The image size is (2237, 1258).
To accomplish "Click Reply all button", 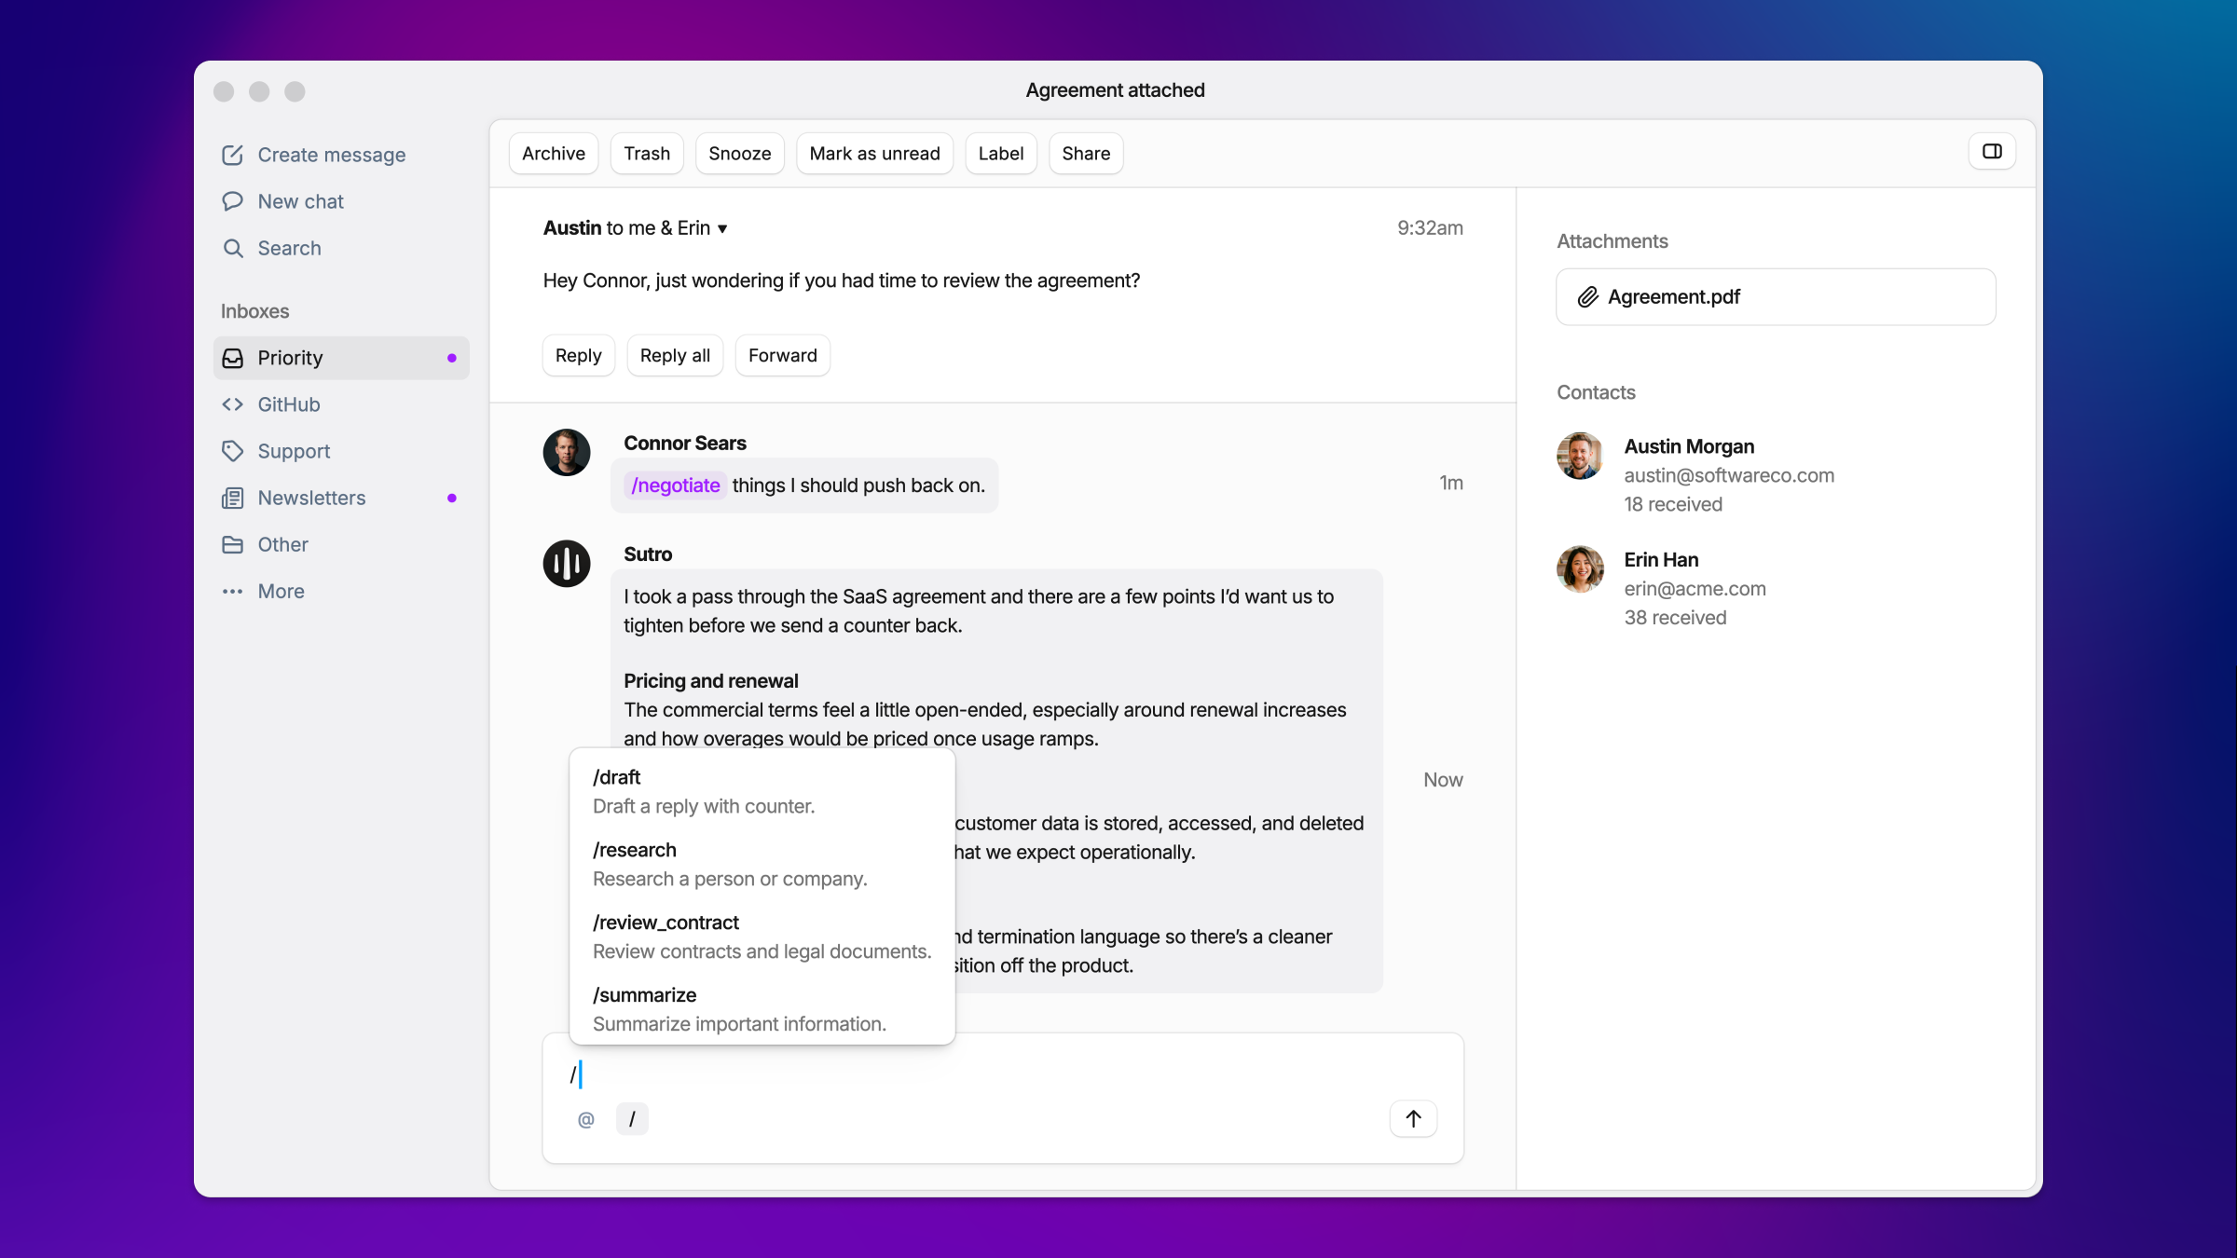I will [675, 355].
